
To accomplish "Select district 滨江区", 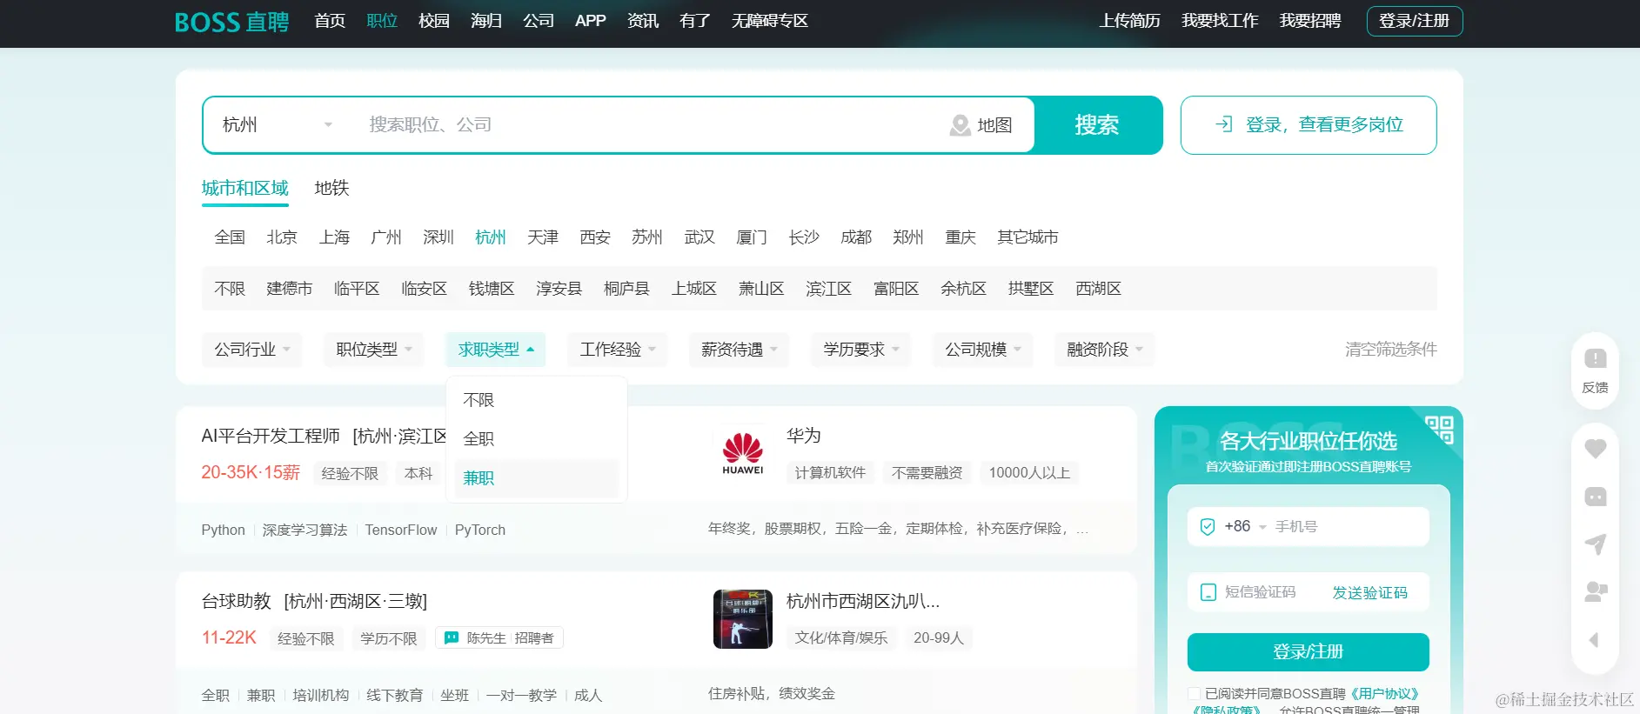I will 828,289.
